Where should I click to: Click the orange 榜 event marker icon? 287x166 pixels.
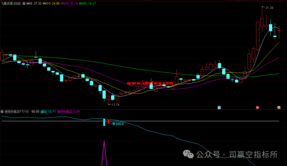pyautogui.click(x=279, y=108)
